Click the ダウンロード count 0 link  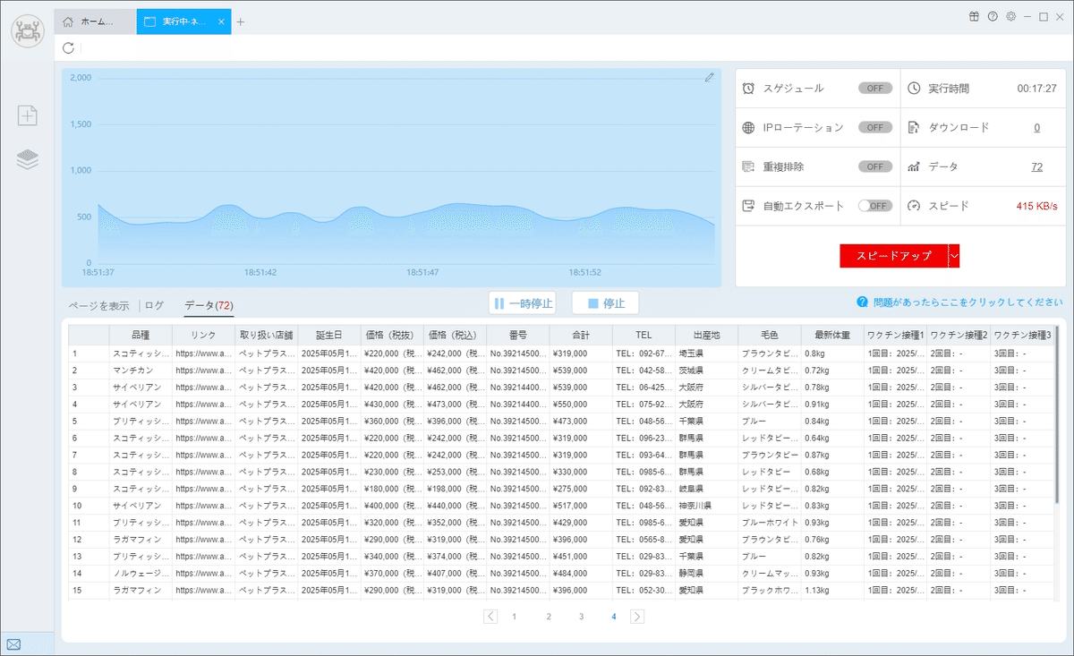point(1037,127)
